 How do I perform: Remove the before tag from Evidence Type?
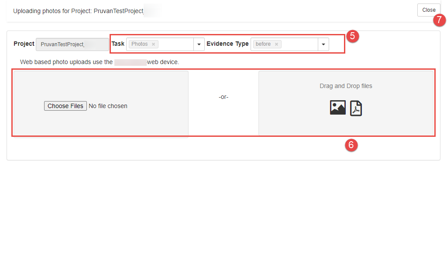pos(276,44)
